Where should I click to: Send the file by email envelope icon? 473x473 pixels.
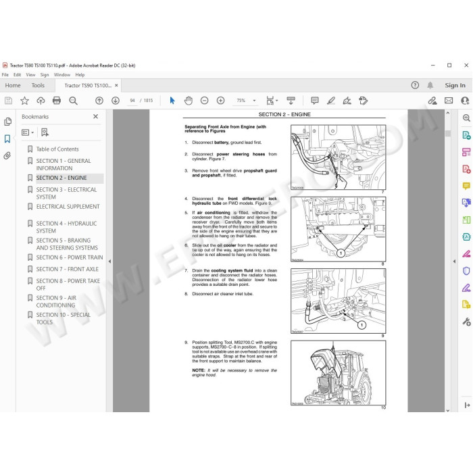coord(449,101)
